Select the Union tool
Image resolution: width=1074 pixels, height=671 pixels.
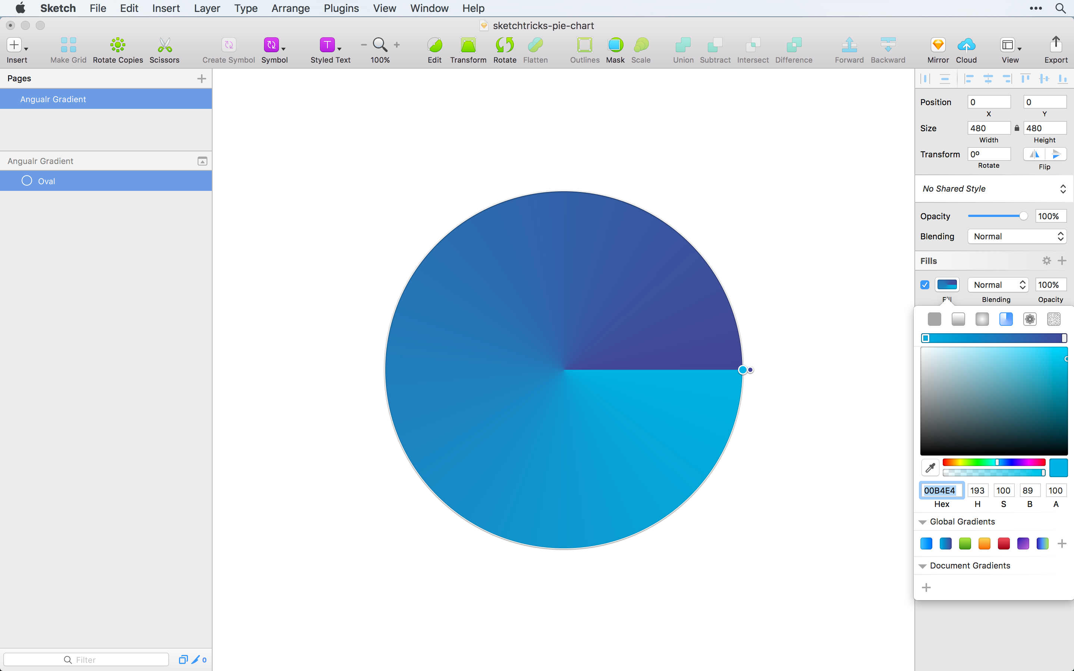pyautogui.click(x=682, y=49)
